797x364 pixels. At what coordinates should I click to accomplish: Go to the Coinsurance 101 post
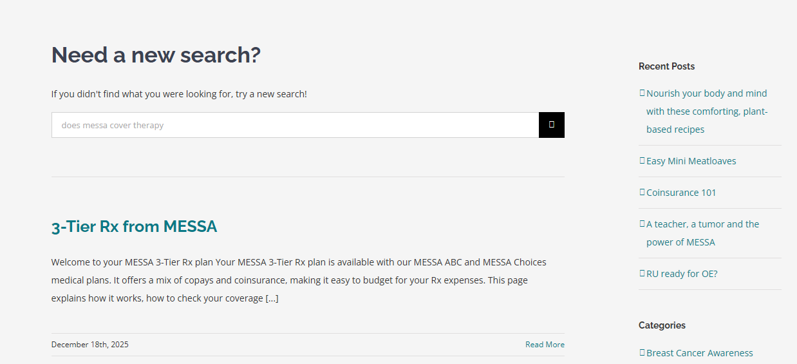pos(681,193)
